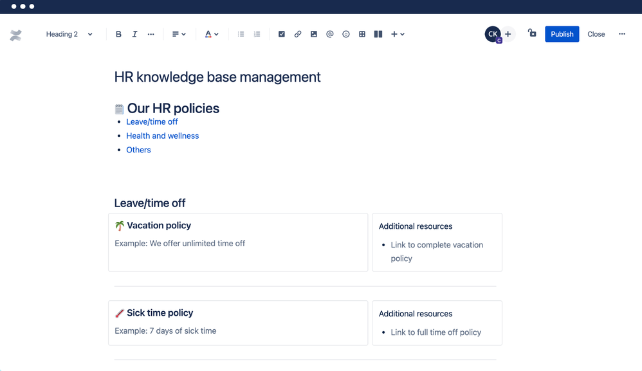
Task: Insert an action item checkbox
Action: point(282,34)
